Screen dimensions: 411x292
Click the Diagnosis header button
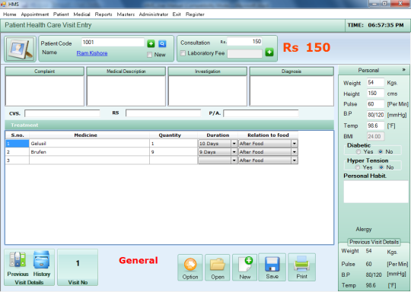click(292, 71)
